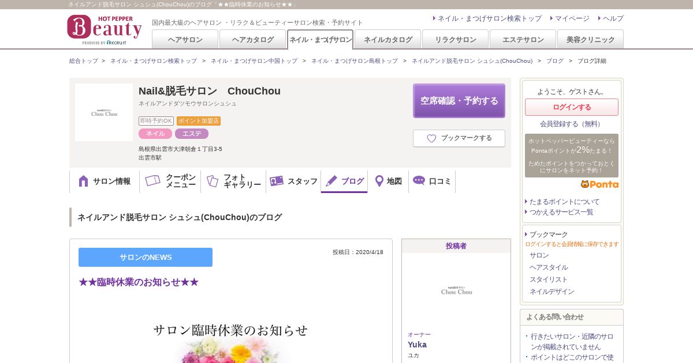Screen dimensions: 693x363
Task: Open the マイページ link
Action: [x=572, y=18]
